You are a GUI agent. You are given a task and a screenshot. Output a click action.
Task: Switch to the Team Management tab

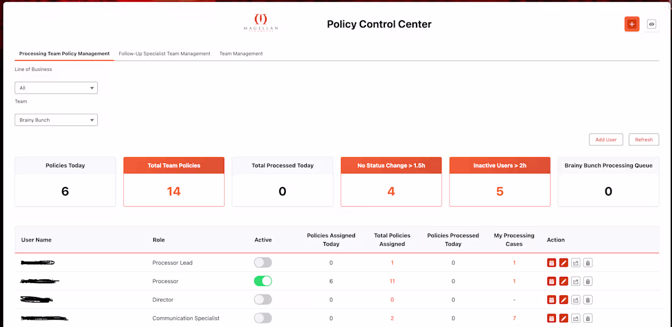(241, 54)
